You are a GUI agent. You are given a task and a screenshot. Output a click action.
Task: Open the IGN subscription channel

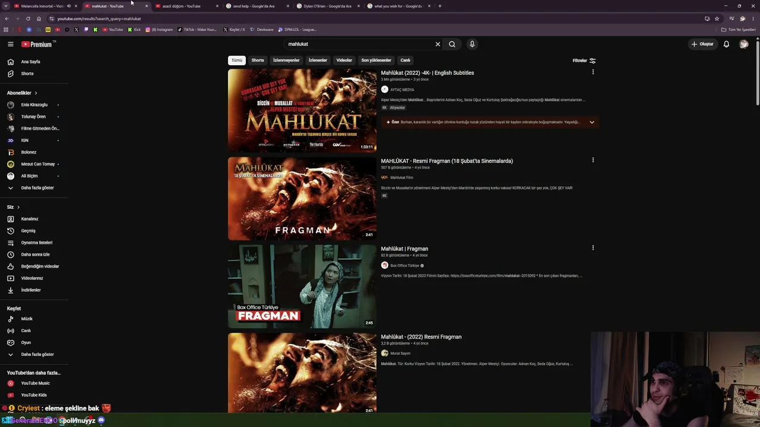tap(24, 141)
